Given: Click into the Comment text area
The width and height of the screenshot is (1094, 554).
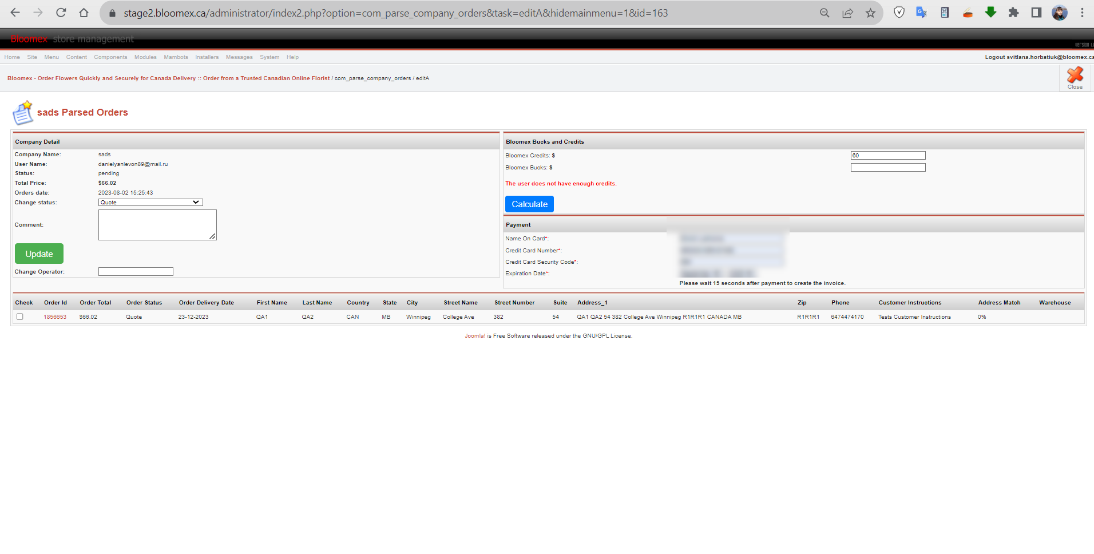Looking at the screenshot, I should point(157,225).
